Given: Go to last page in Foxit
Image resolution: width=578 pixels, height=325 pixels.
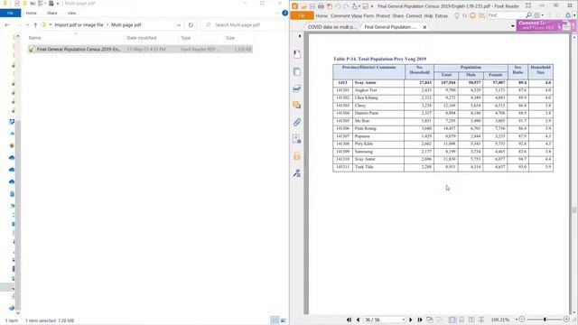Looking at the screenshot, I should pos(419,320).
